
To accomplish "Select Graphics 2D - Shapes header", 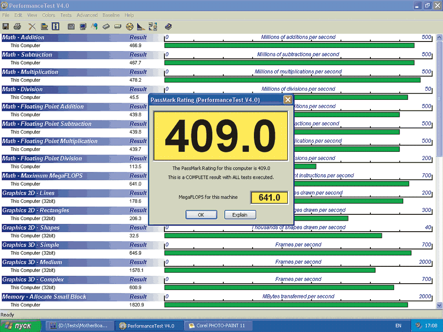I will tap(83, 228).
